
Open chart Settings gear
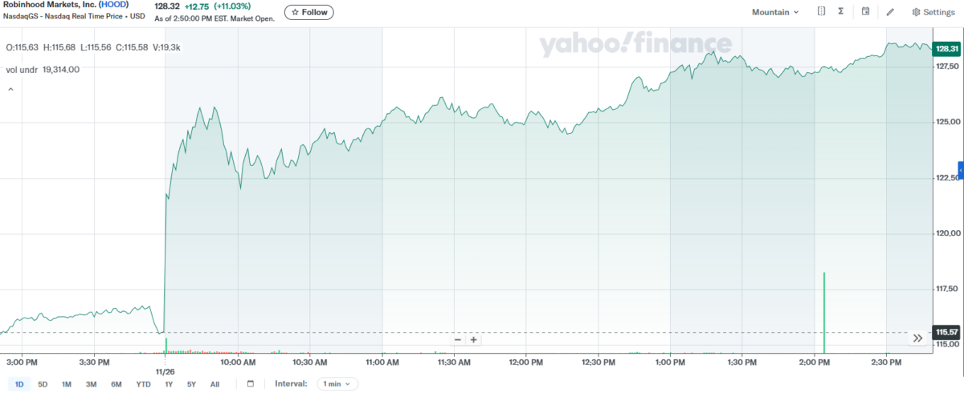tap(933, 12)
